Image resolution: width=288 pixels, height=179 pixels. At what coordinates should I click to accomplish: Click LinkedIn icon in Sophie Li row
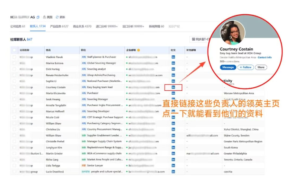[x=174, y=81]
